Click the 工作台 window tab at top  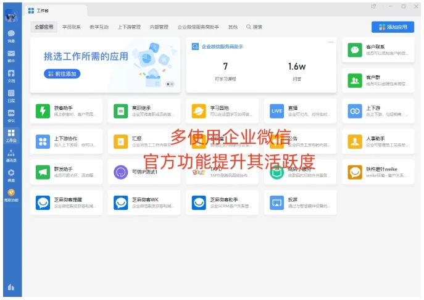tap(56, 10)
